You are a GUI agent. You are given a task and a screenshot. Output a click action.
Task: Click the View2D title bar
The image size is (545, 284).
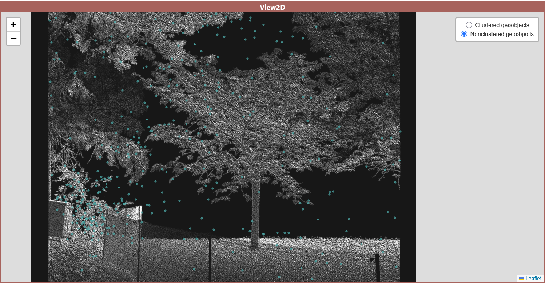pos(272,7)
